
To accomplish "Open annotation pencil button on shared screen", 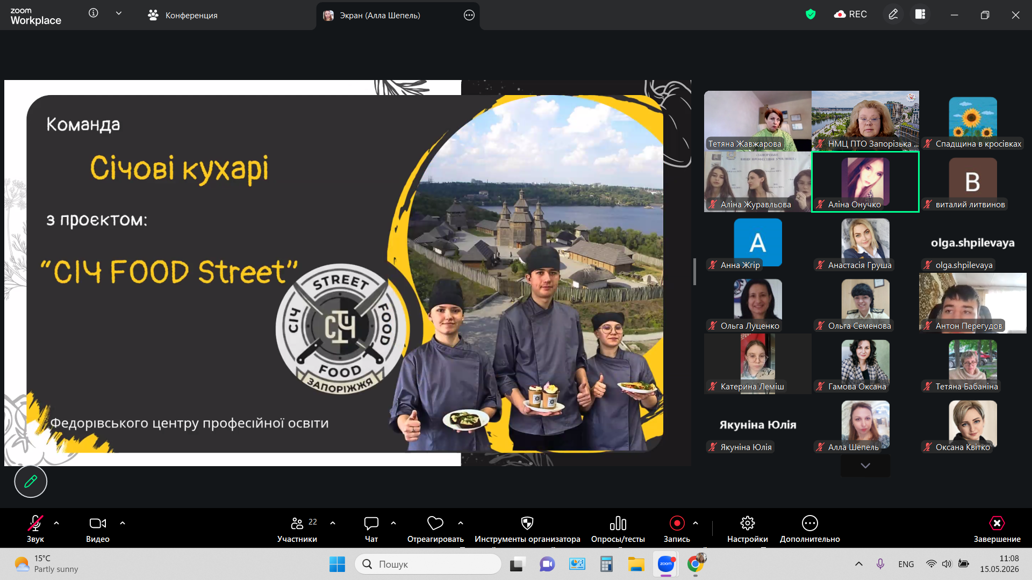I will (31, 481).
